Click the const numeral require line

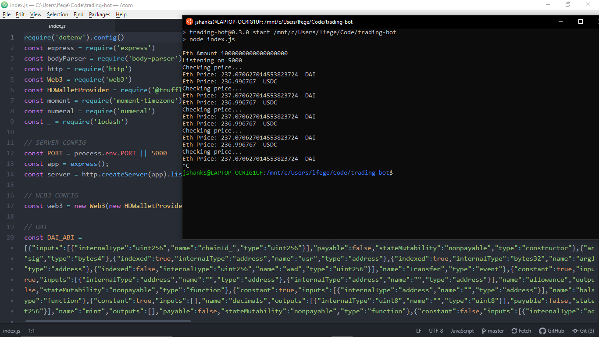pos(89,111)
